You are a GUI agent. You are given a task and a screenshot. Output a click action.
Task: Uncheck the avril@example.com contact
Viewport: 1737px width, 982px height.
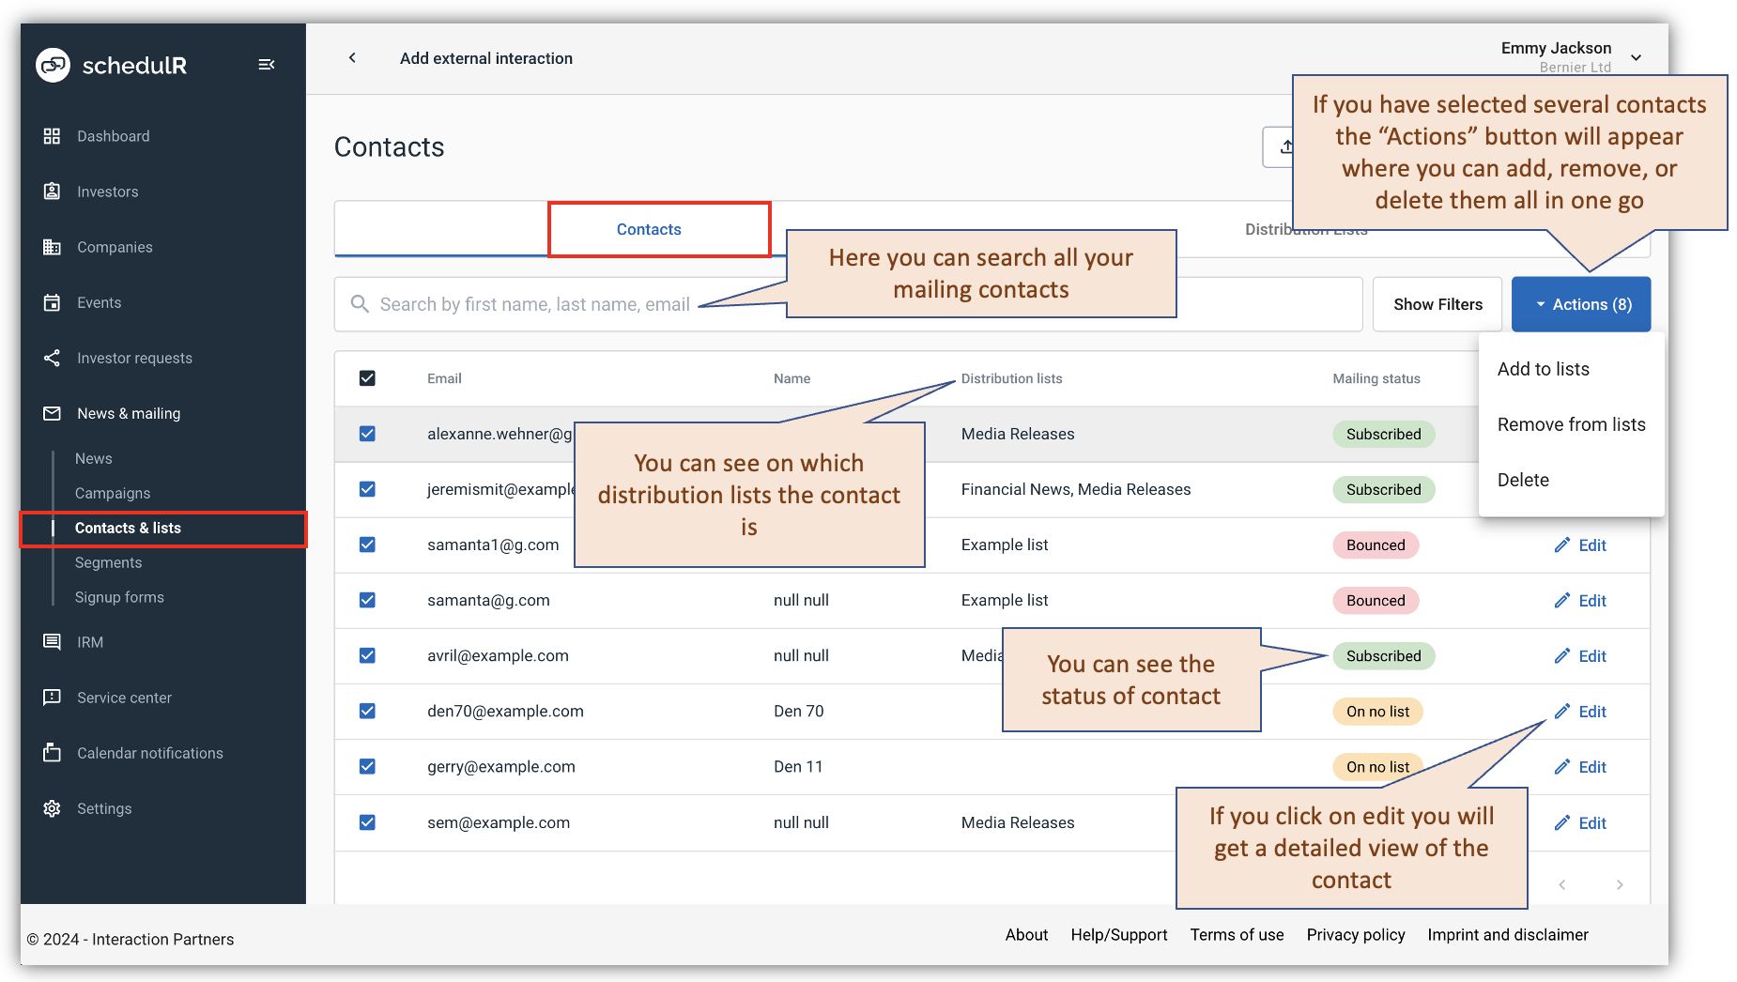click(x=367, y=655)
